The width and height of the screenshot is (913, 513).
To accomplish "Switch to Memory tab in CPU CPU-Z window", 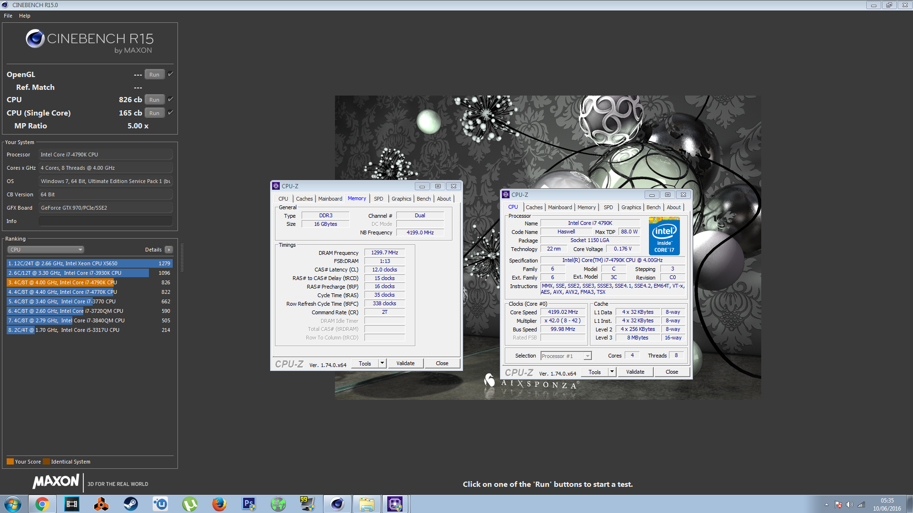I will click(x=586, y=207).
